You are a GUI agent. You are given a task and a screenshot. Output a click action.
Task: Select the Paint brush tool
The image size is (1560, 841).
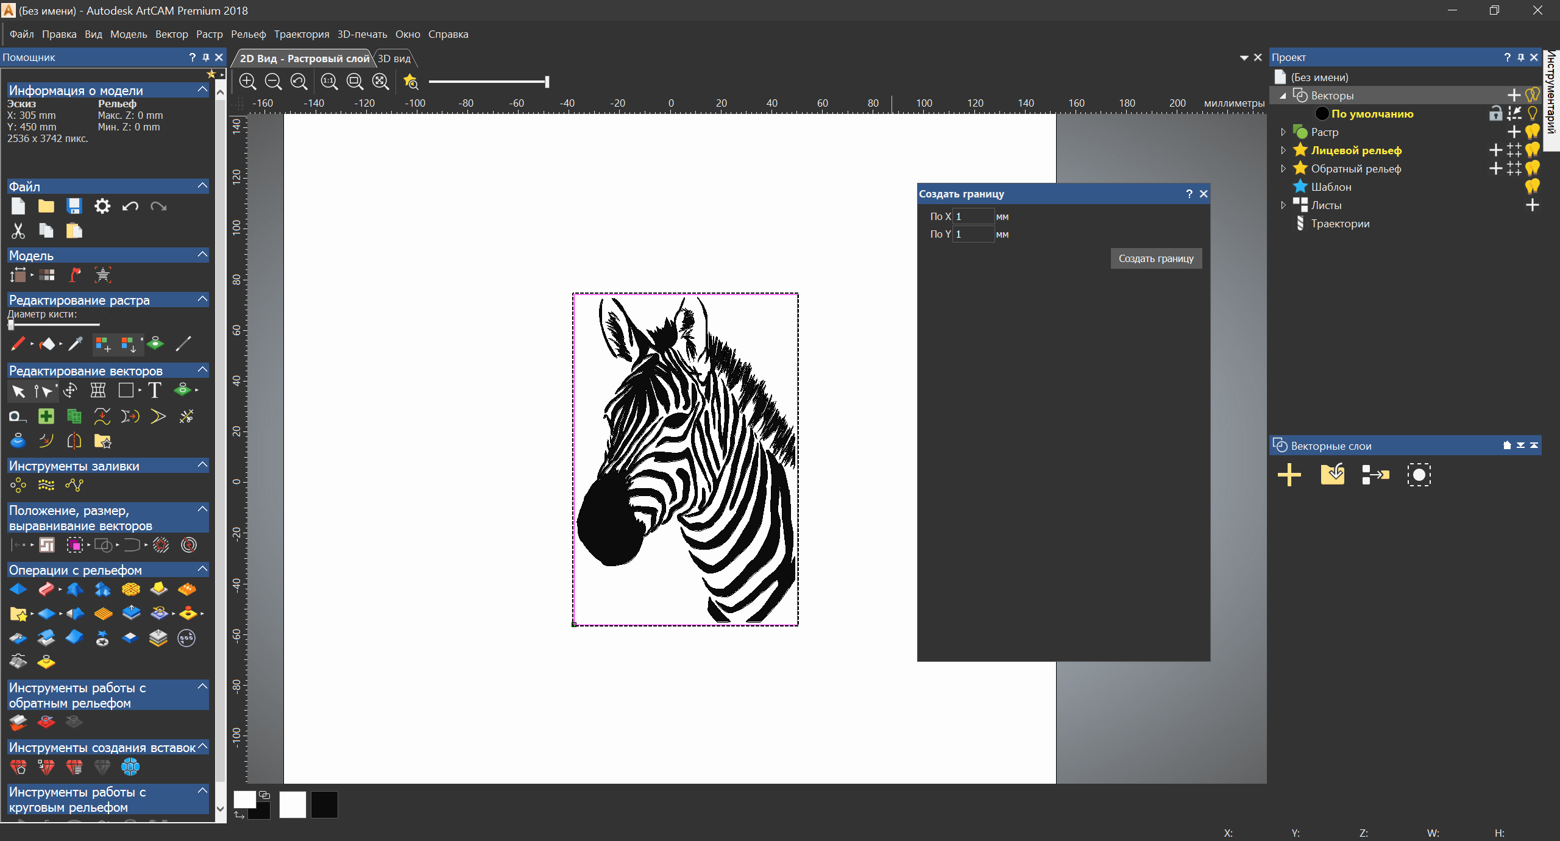click(18, 344)
